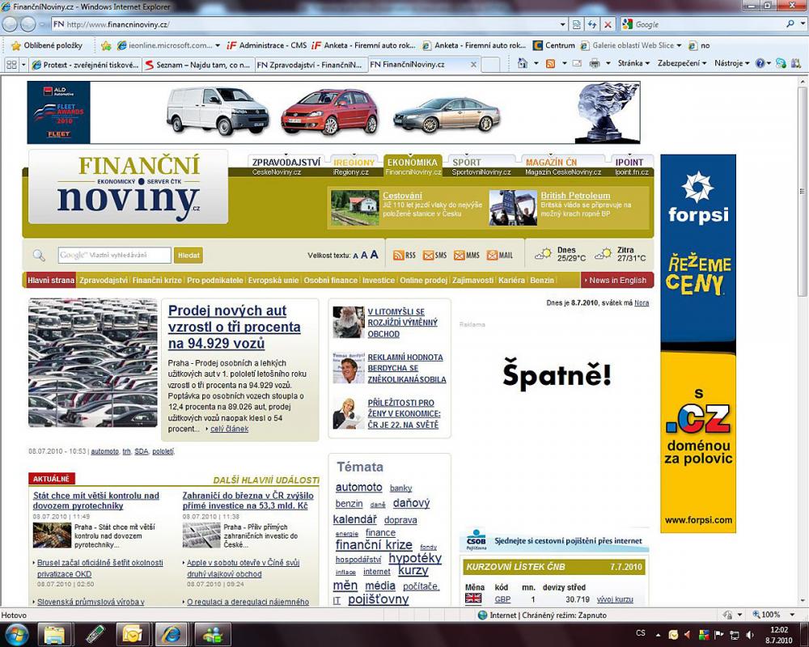
Task: Open address bar dropdown arrow
Action: click(x=562, y=24)
